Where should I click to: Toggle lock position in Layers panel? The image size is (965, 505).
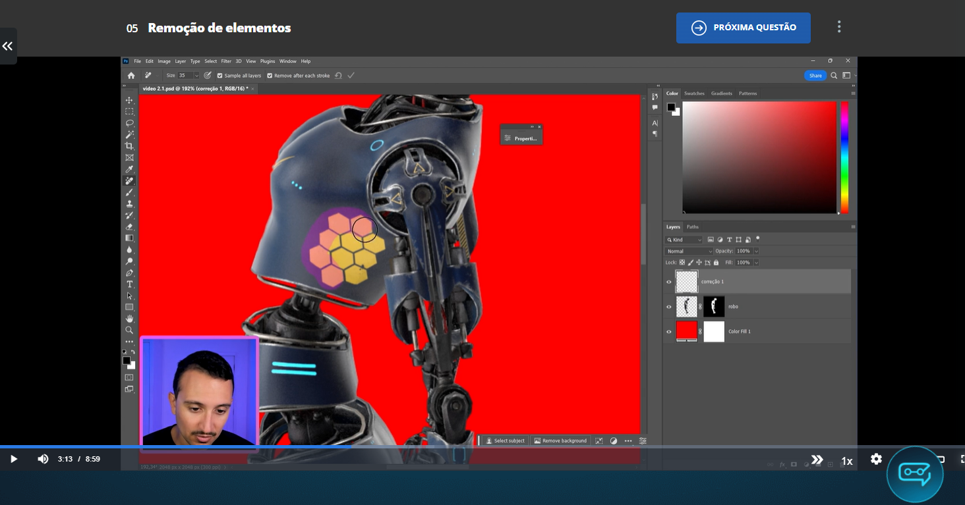click(699, 262)
